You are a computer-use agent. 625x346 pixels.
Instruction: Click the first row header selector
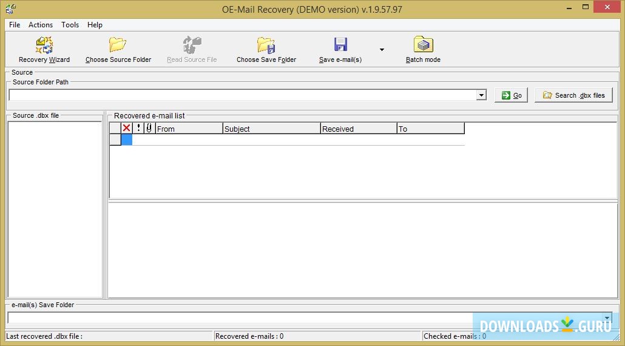coord(115,140)
